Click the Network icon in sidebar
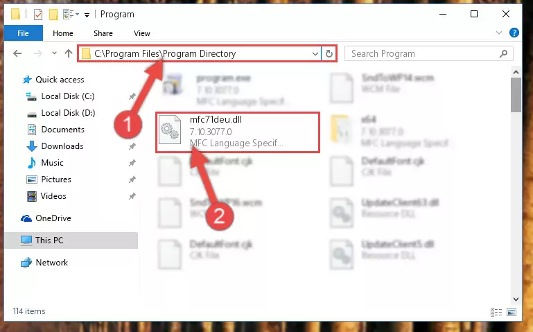Screen dimensions: 533x332 click(x=26, y=263)
